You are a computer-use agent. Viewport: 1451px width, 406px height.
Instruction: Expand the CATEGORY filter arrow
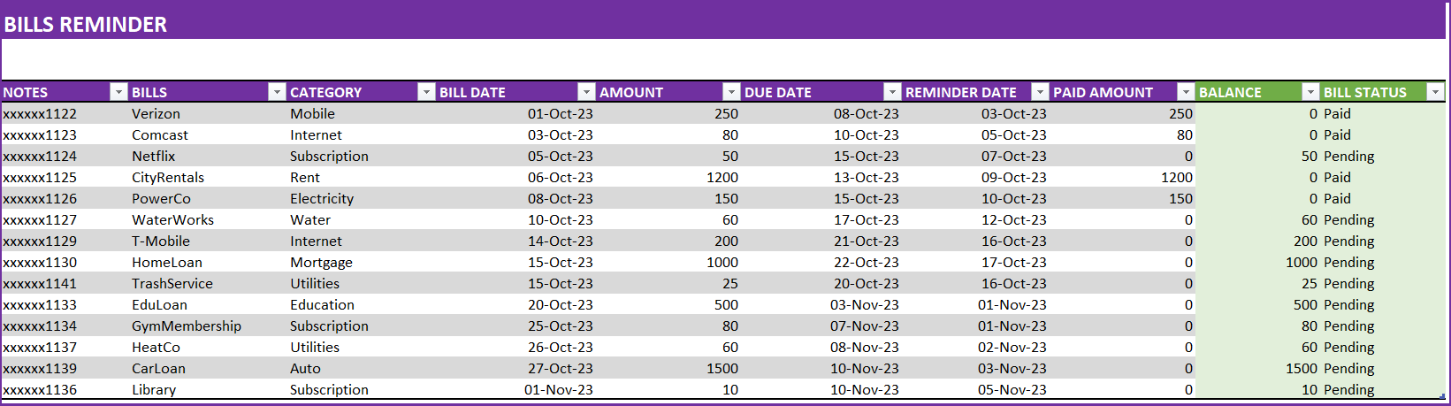pos(426,92)
